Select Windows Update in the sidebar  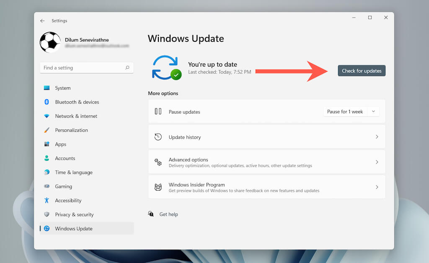86,229
